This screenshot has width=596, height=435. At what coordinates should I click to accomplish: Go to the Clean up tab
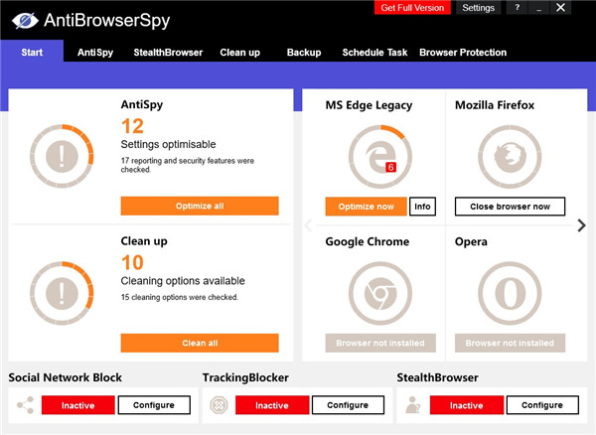point(239,53)
